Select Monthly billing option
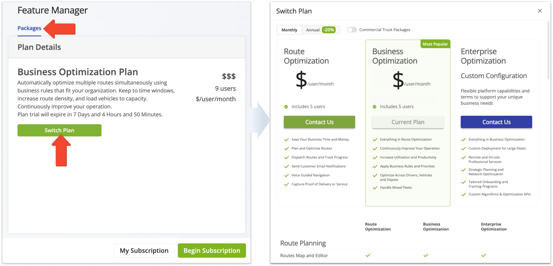 point(289,30)
